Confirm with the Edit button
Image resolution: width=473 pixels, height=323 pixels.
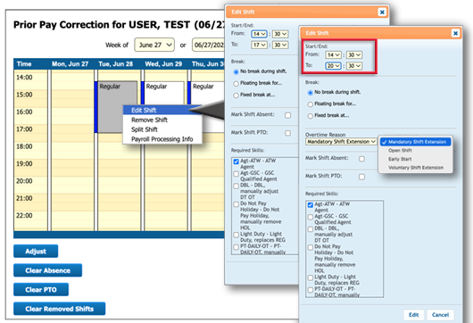coord(413,315)
